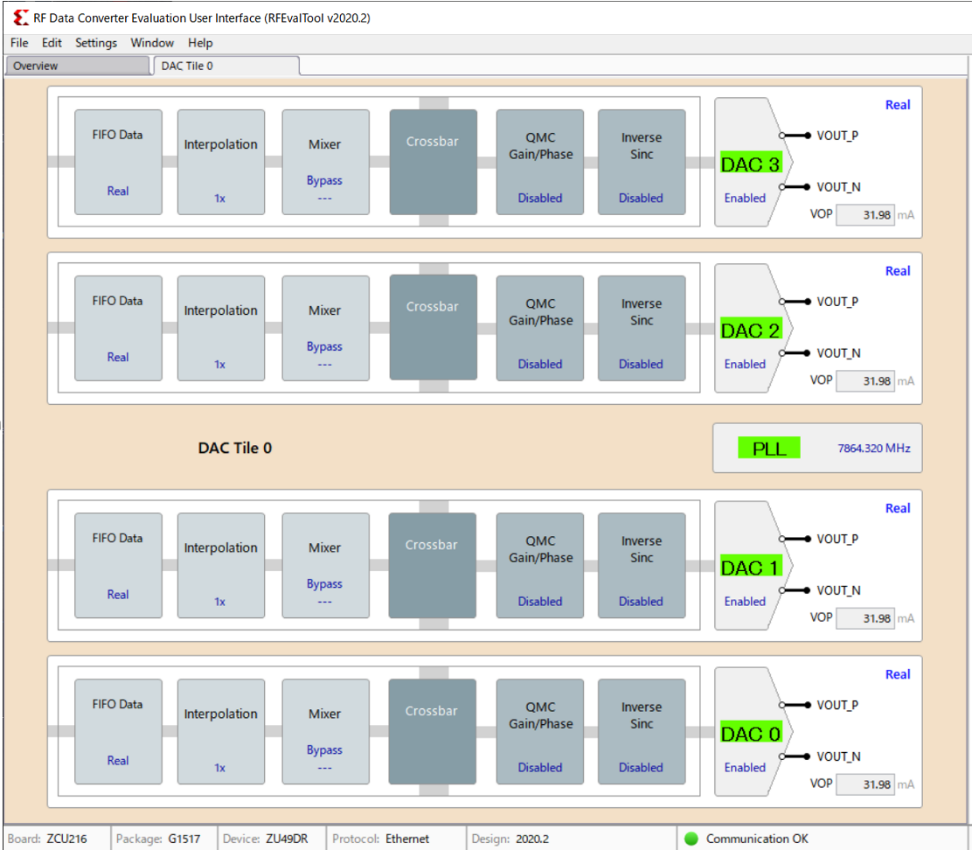Open Inverse Sinc block of DAC 0
The image size is (972, 850).
click(x=642, y=732)
